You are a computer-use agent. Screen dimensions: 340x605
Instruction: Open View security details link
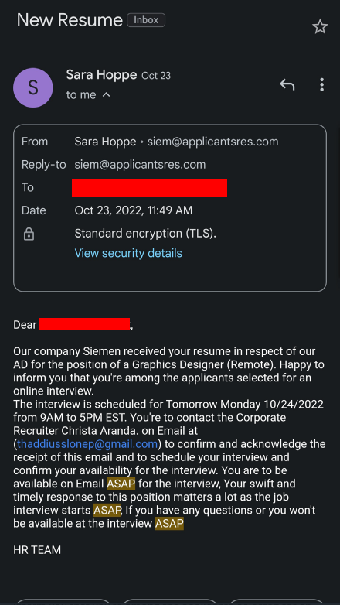click(128, 253)
